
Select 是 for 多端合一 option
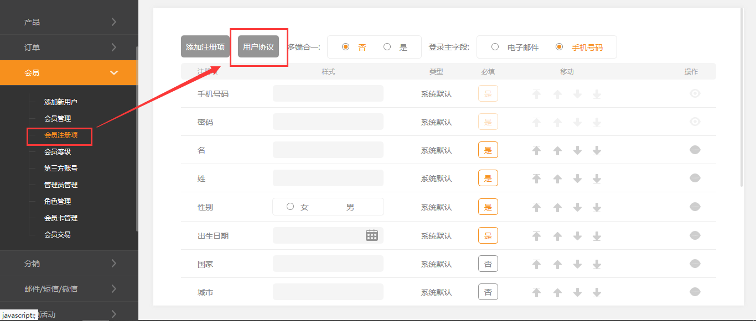(387, 48)
